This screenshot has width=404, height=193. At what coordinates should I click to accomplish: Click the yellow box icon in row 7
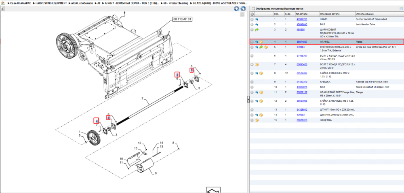pyautogui.click(x=257, y=65)
